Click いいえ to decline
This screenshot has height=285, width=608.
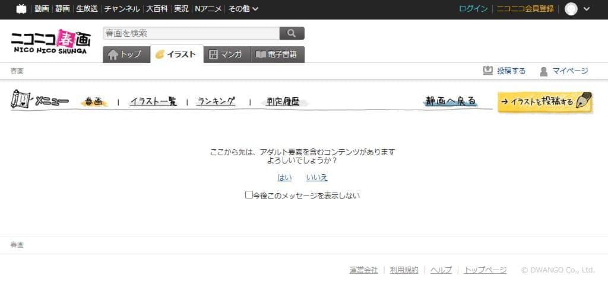(x=317, y=178)
